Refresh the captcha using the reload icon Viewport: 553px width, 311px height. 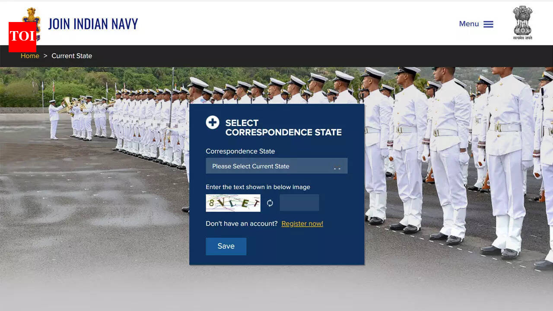pos(270,203)
